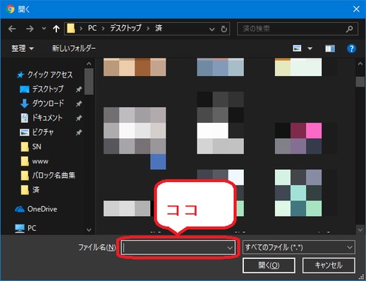This screenshot has width=366, height=281.
Task: Refresh the folder contents
Action: point(224,29)
